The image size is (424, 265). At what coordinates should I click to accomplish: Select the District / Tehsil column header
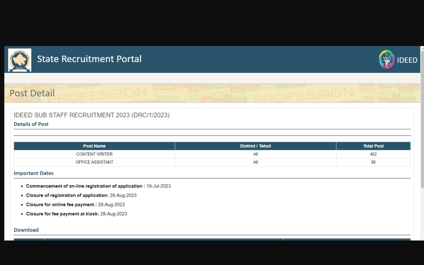click(255, 146)
